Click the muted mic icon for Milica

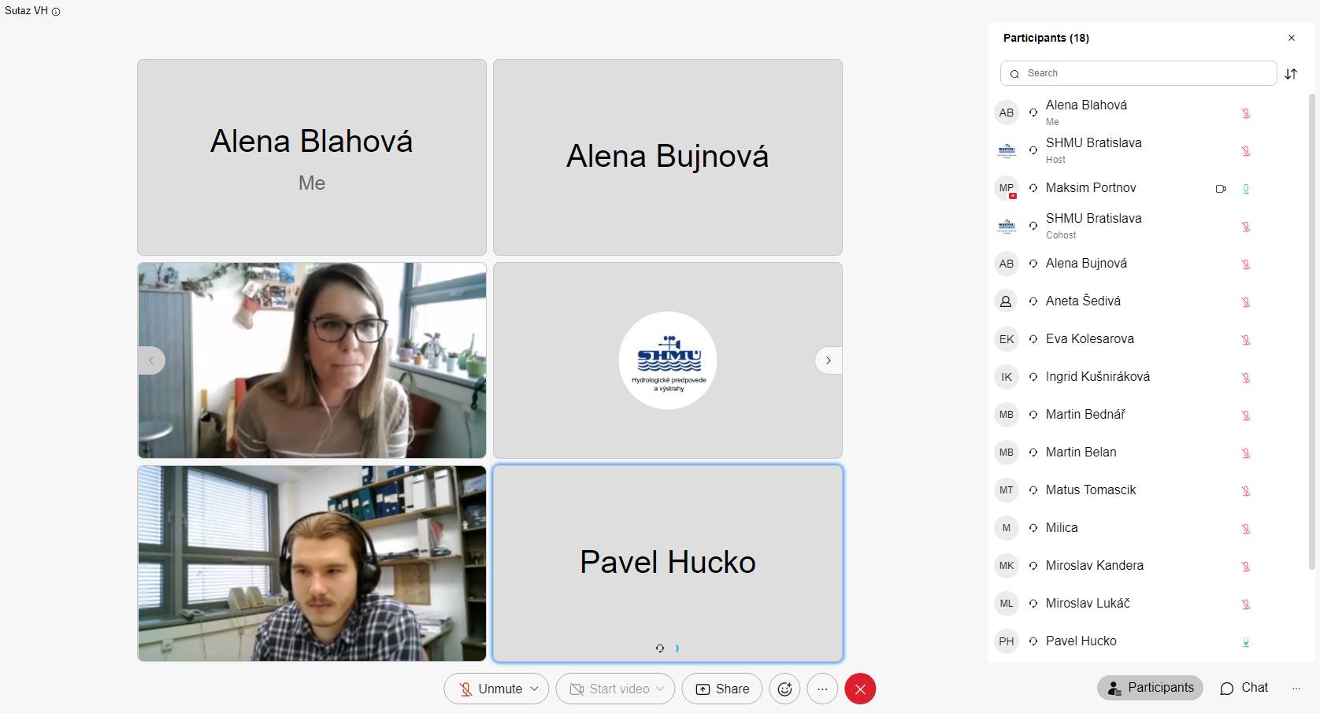pyautogui.click(x=1245, y=529)
